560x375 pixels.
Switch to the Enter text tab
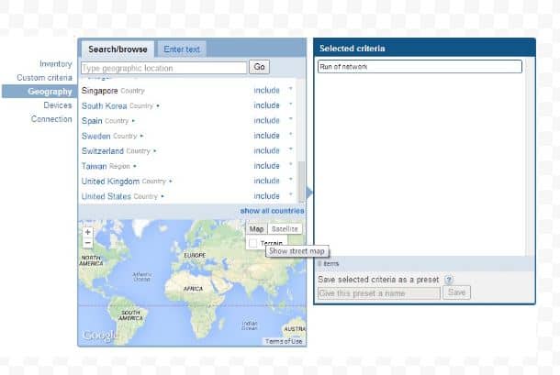tap(182, 50)
